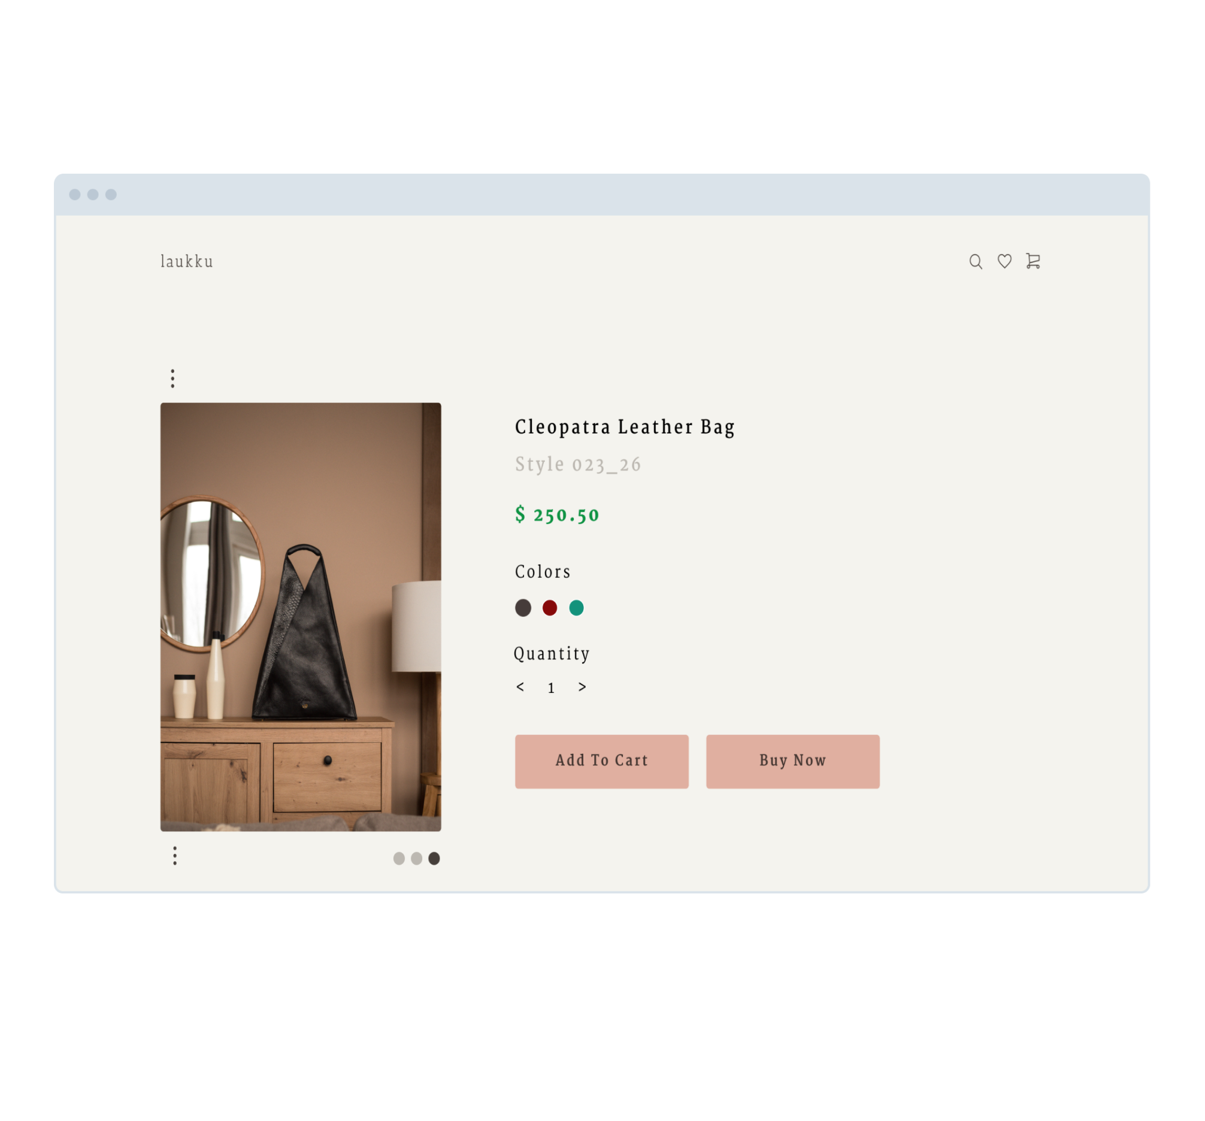This screenshot has width=1205, height=1121.
Task: Open the shopping cart icon
Action: click(1033, 261)
